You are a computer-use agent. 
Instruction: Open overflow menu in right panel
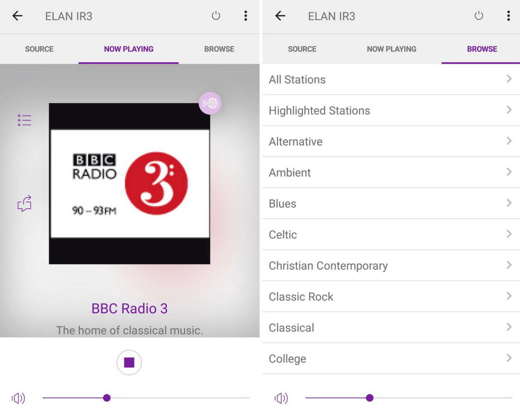tap(508, 16)
